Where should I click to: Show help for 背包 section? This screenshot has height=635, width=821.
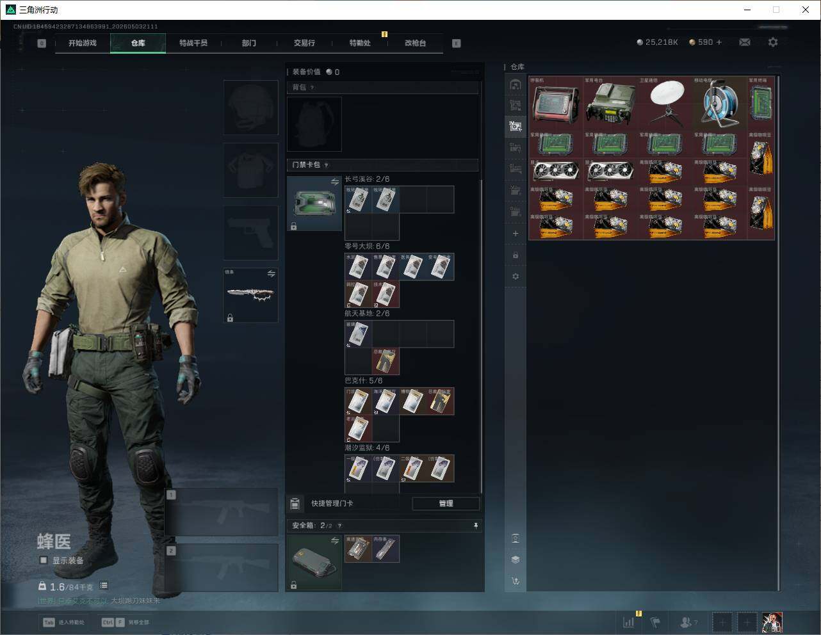[312, 88]
